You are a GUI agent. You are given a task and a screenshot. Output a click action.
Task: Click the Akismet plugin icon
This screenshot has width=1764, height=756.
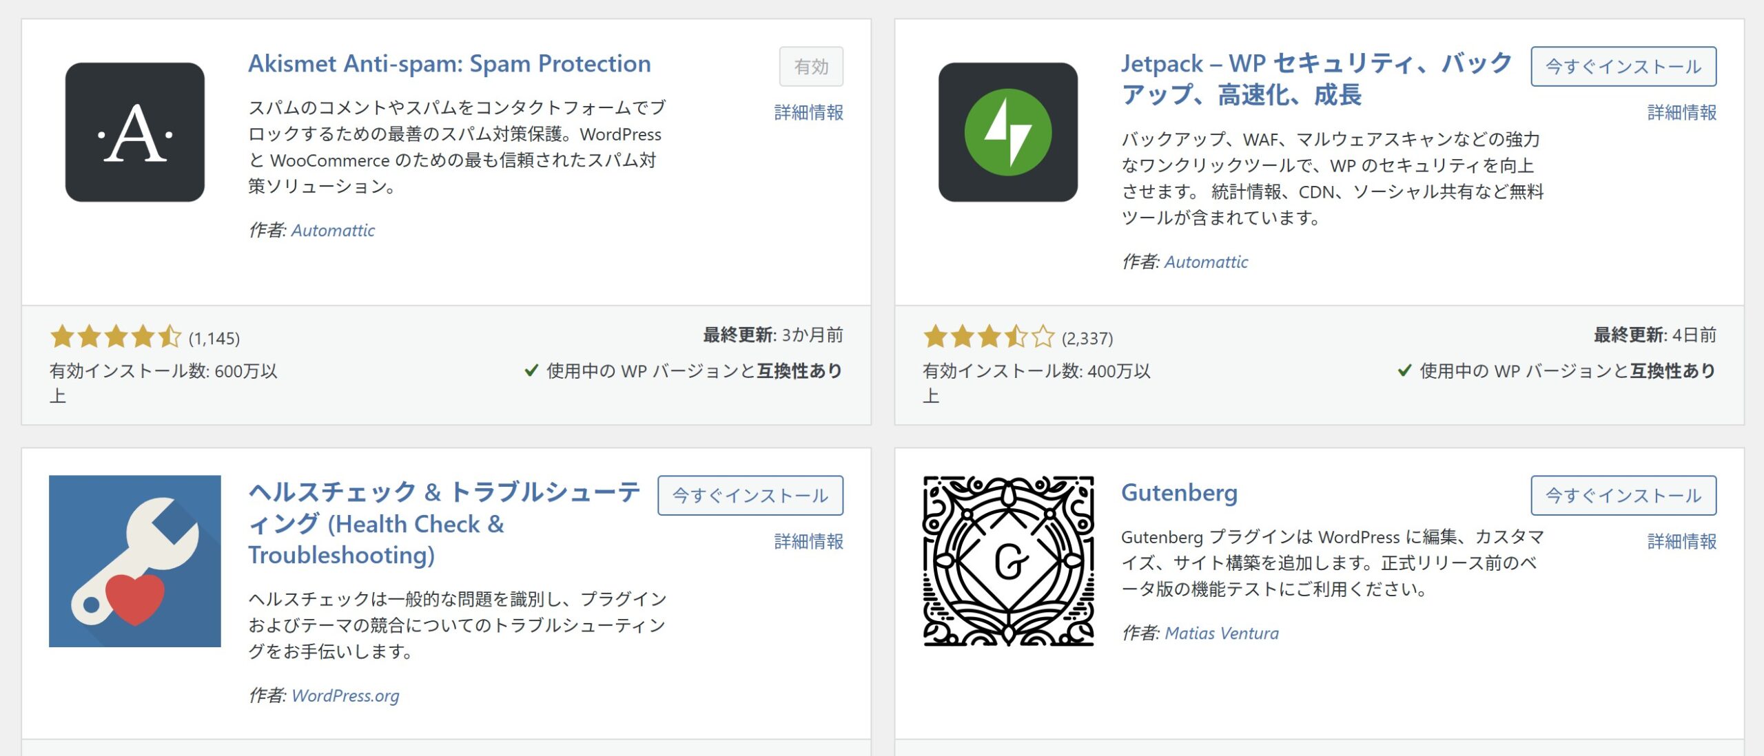coord(135,132)
